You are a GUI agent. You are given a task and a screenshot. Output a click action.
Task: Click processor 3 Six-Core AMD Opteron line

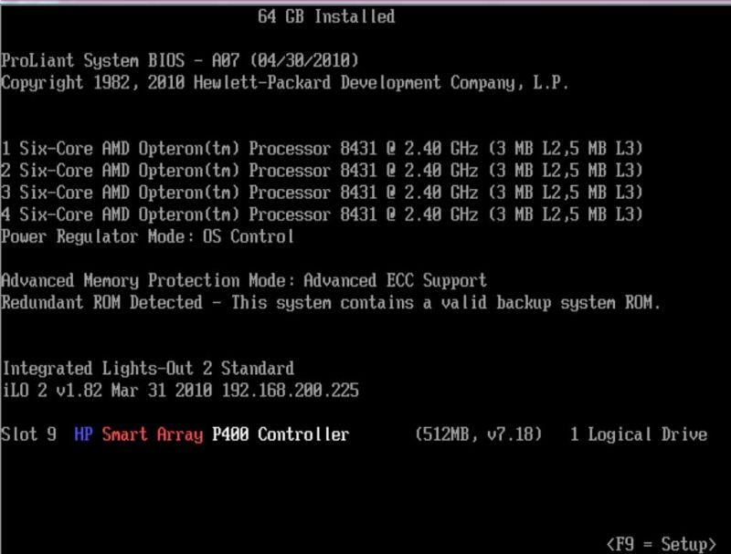point(322,193)
